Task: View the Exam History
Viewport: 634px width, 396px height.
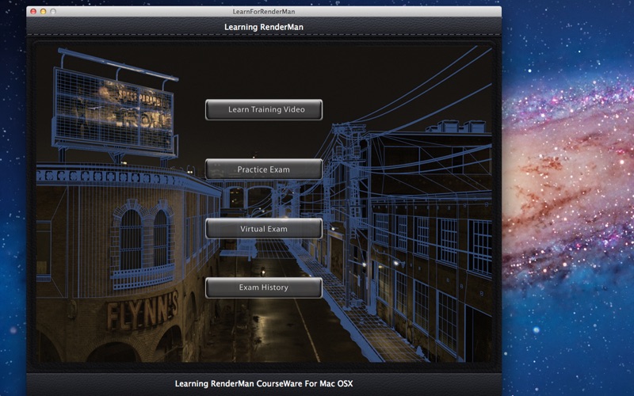Action: tap(264, 287)
